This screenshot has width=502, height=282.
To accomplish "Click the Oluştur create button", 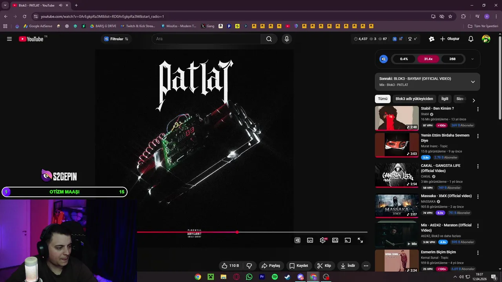I will tap(449, 39).
